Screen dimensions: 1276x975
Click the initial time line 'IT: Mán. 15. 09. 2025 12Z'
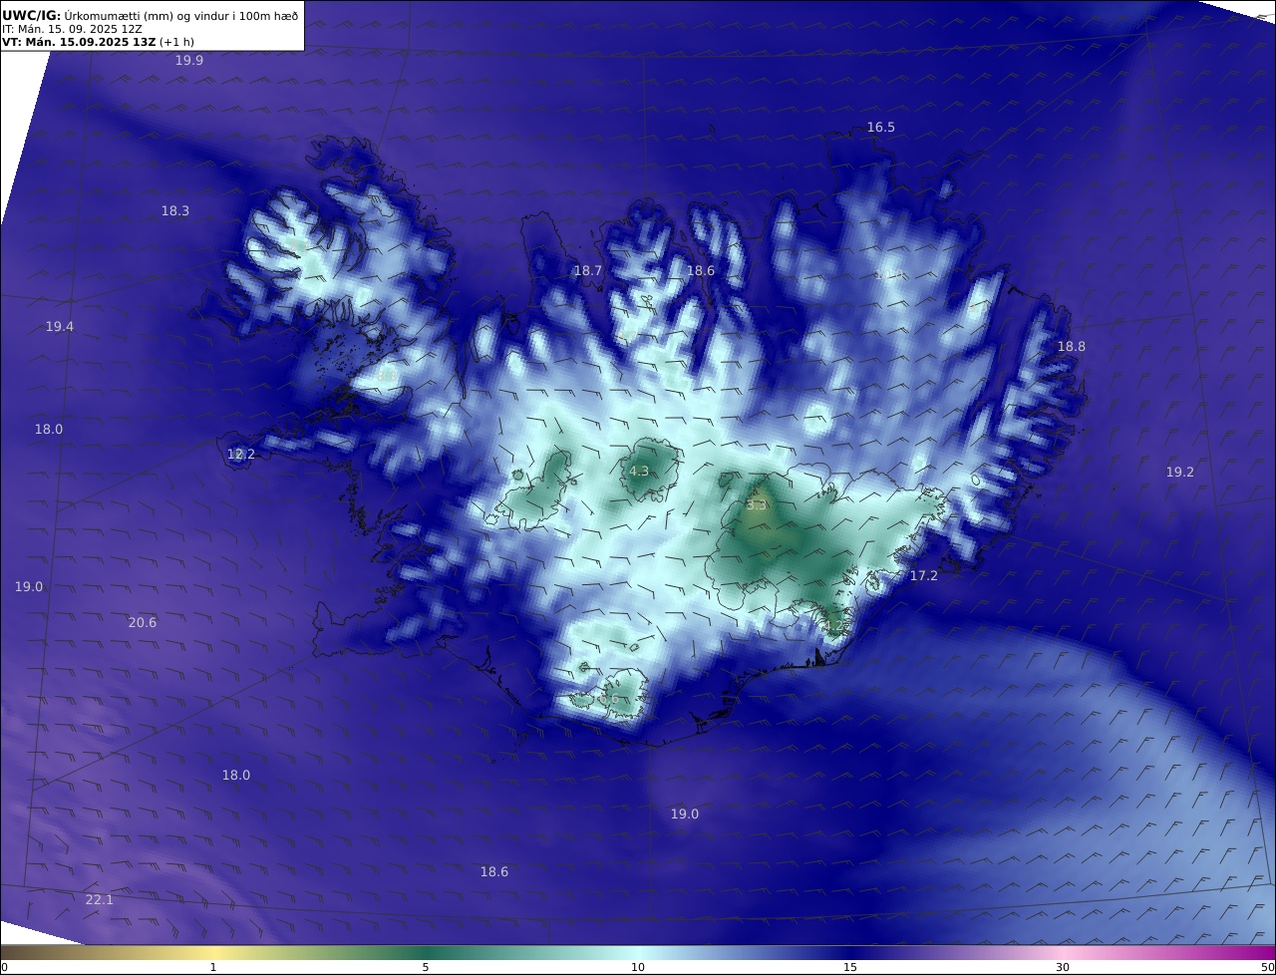pos(72,29)
